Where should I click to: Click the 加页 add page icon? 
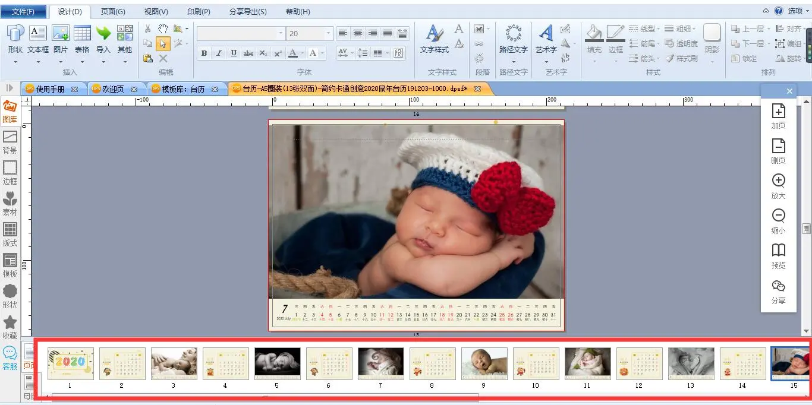[x=778, y=111]
